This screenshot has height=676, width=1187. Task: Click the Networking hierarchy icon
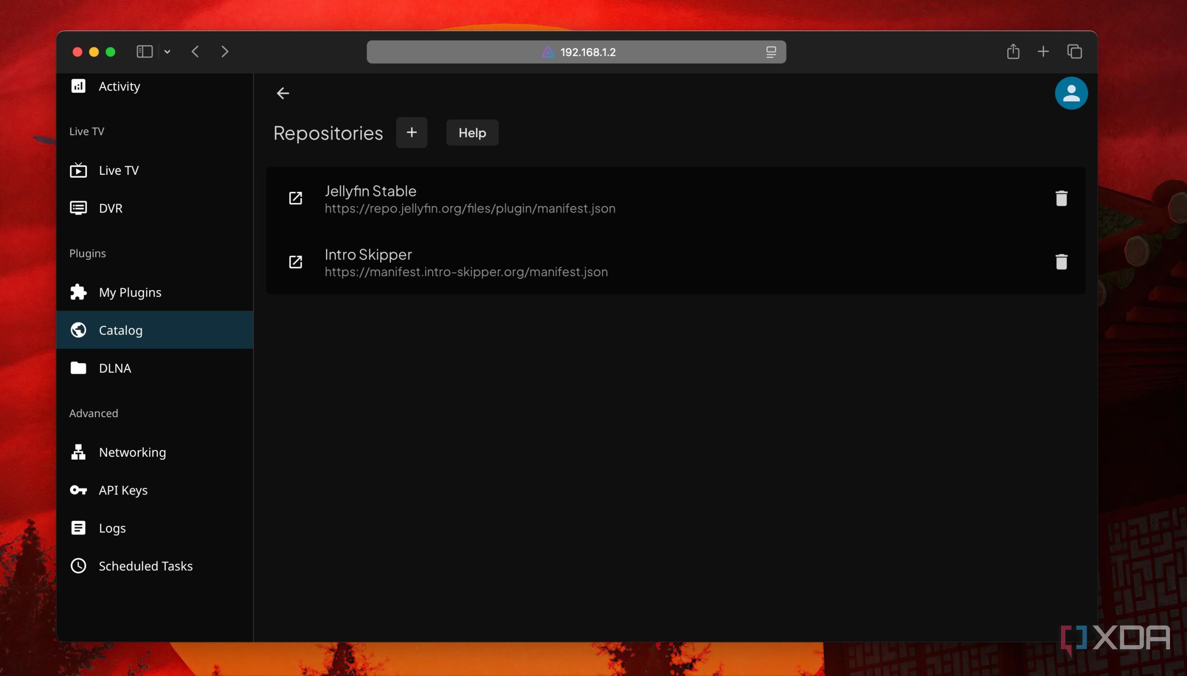tap(78, 452)
